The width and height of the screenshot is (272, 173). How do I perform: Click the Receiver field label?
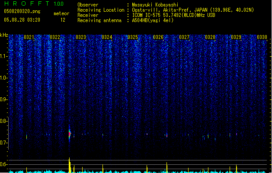click(x=88, y=15)
